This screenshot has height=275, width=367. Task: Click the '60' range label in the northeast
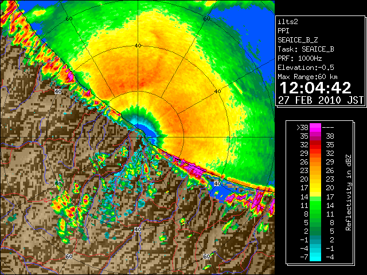tap(206, 19)
